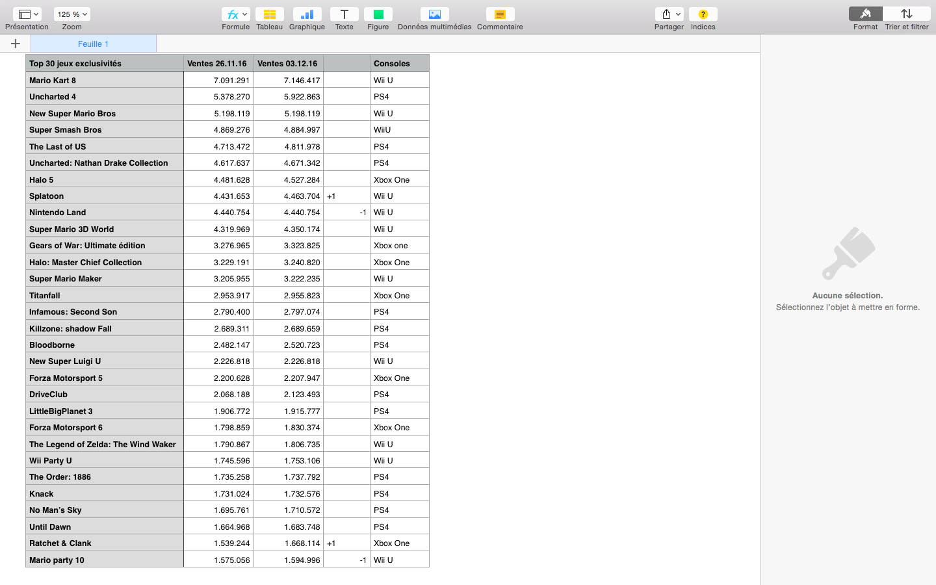
Task: Insert a new Tableau
Action: point(269,14)
